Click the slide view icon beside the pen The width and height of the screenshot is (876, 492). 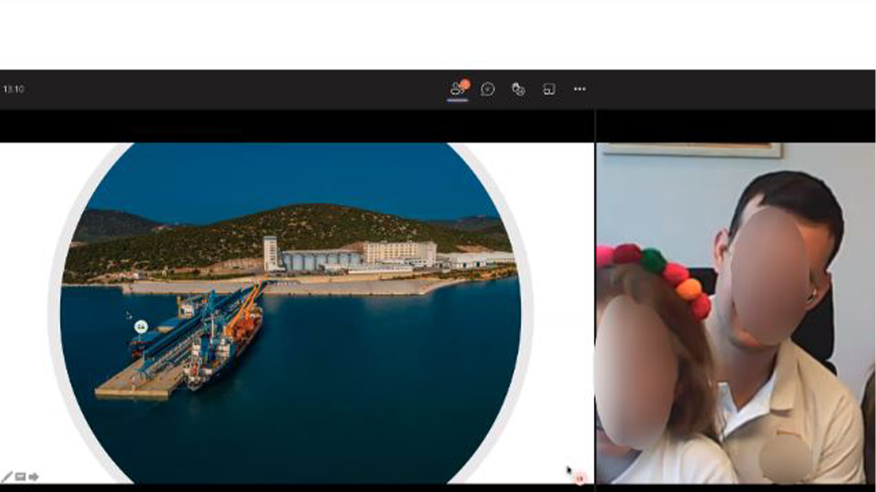click(20, 477)
